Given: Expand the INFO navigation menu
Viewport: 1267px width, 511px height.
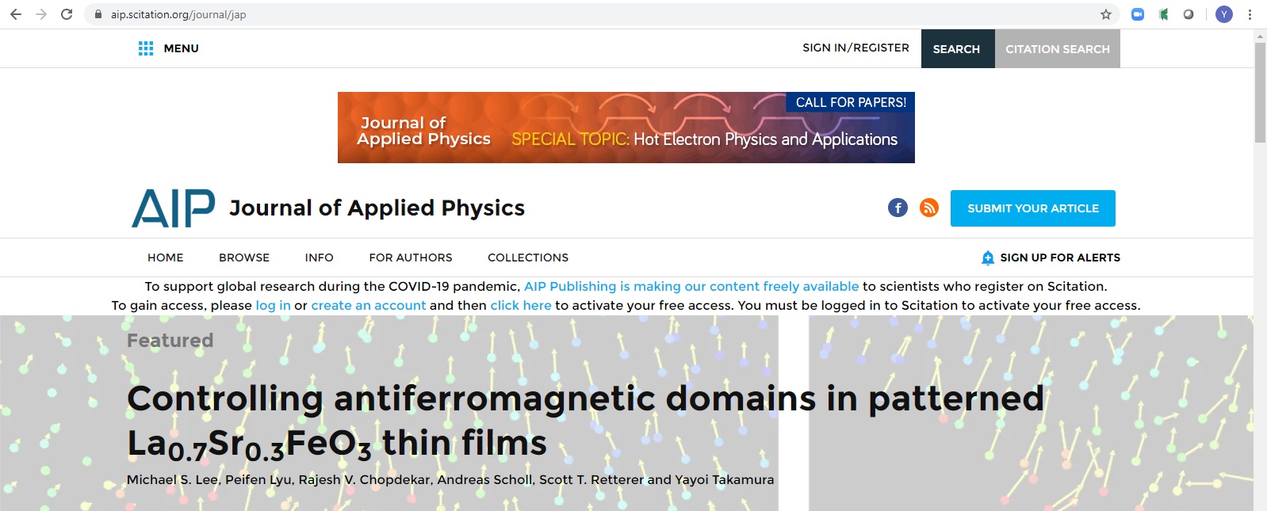Looking at the screenshot, I should point(319,257).
